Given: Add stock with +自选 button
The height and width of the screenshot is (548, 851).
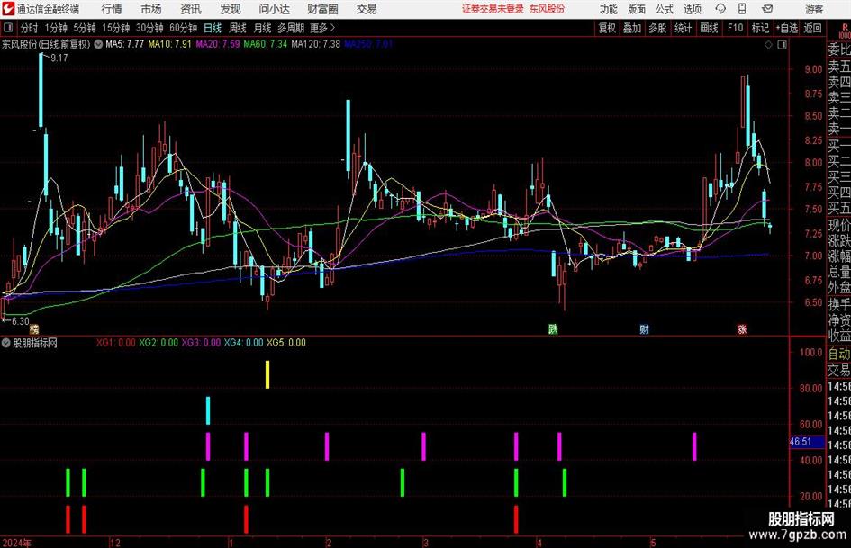Looking at the screenshot, I should (x=787, y=28).
